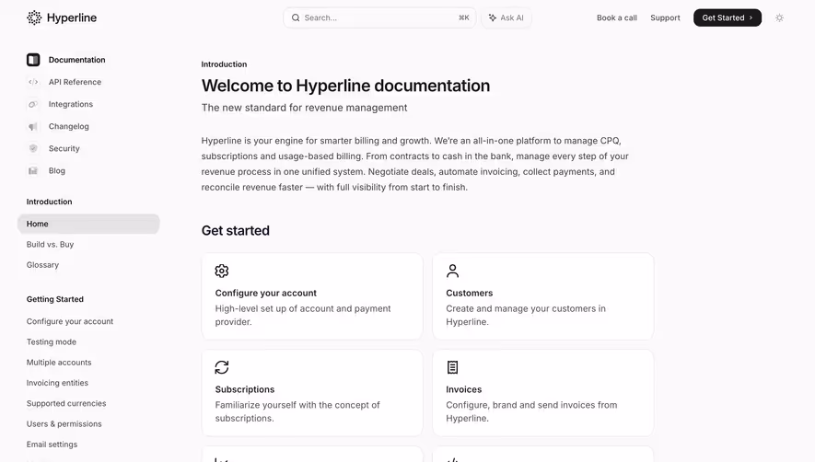The image size is (815, 462).
Task: Click the Integrations link icon
Action: tap(33, 105)
